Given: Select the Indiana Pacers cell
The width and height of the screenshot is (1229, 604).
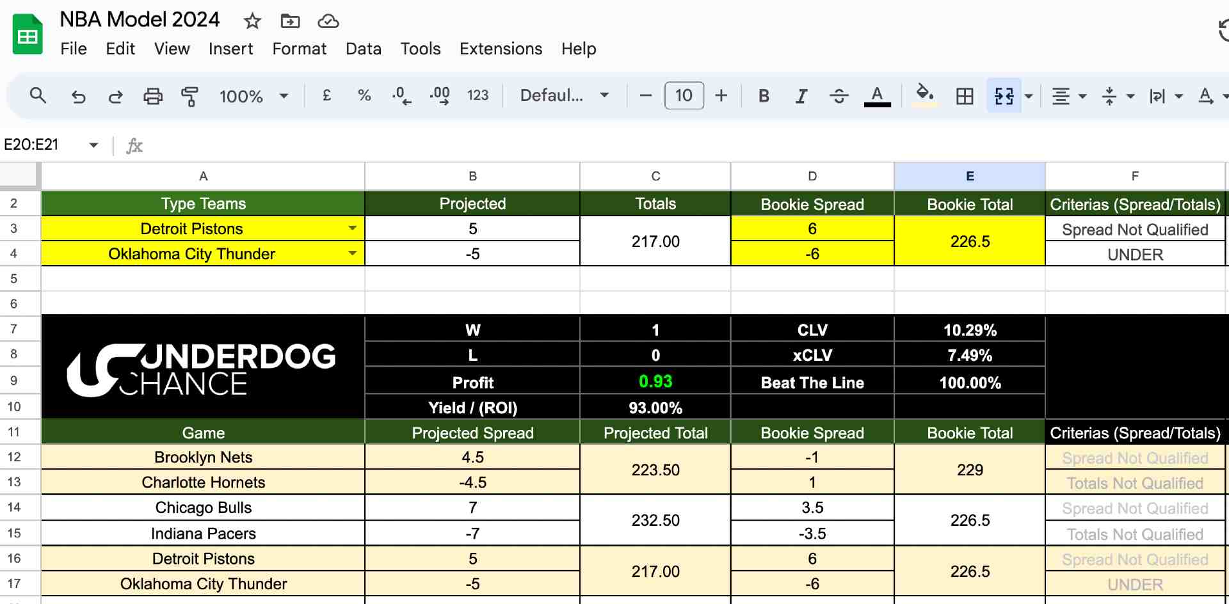Looking at the screenshot, I should (x=203, y=533).
